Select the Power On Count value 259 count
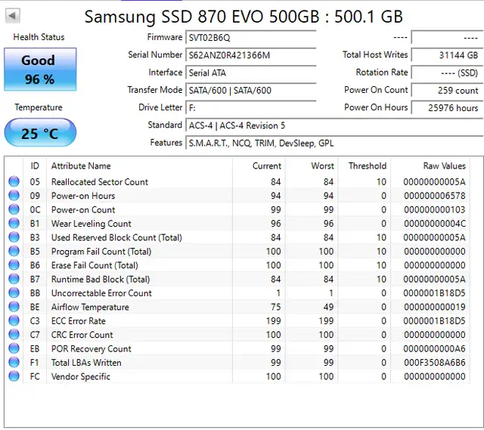Image resolution: width=484 pixels, height=430 pixels. click(447, 91)
